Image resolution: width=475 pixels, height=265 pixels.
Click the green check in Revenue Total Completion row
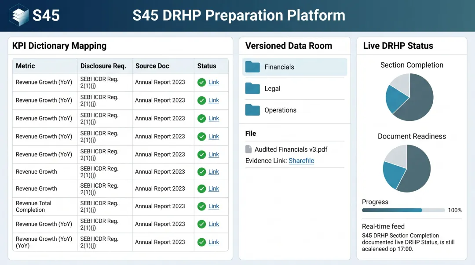coord(201,206)
